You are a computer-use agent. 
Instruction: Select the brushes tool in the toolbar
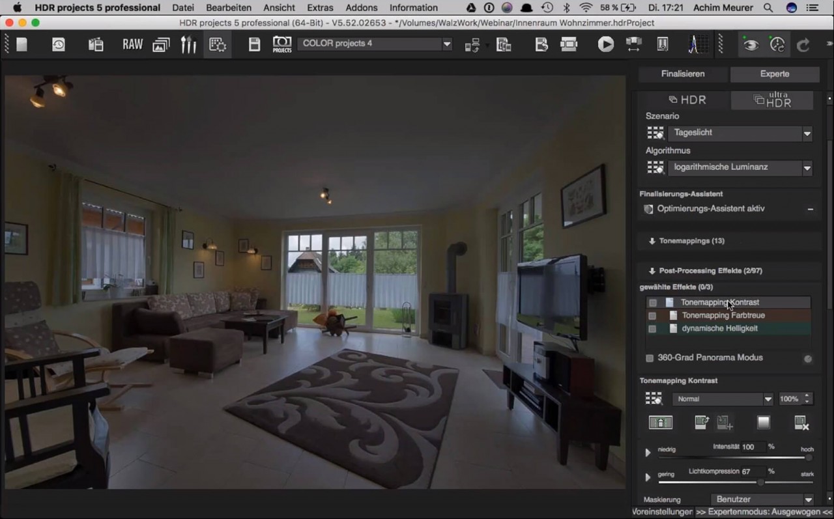click(x=190, y=44)
